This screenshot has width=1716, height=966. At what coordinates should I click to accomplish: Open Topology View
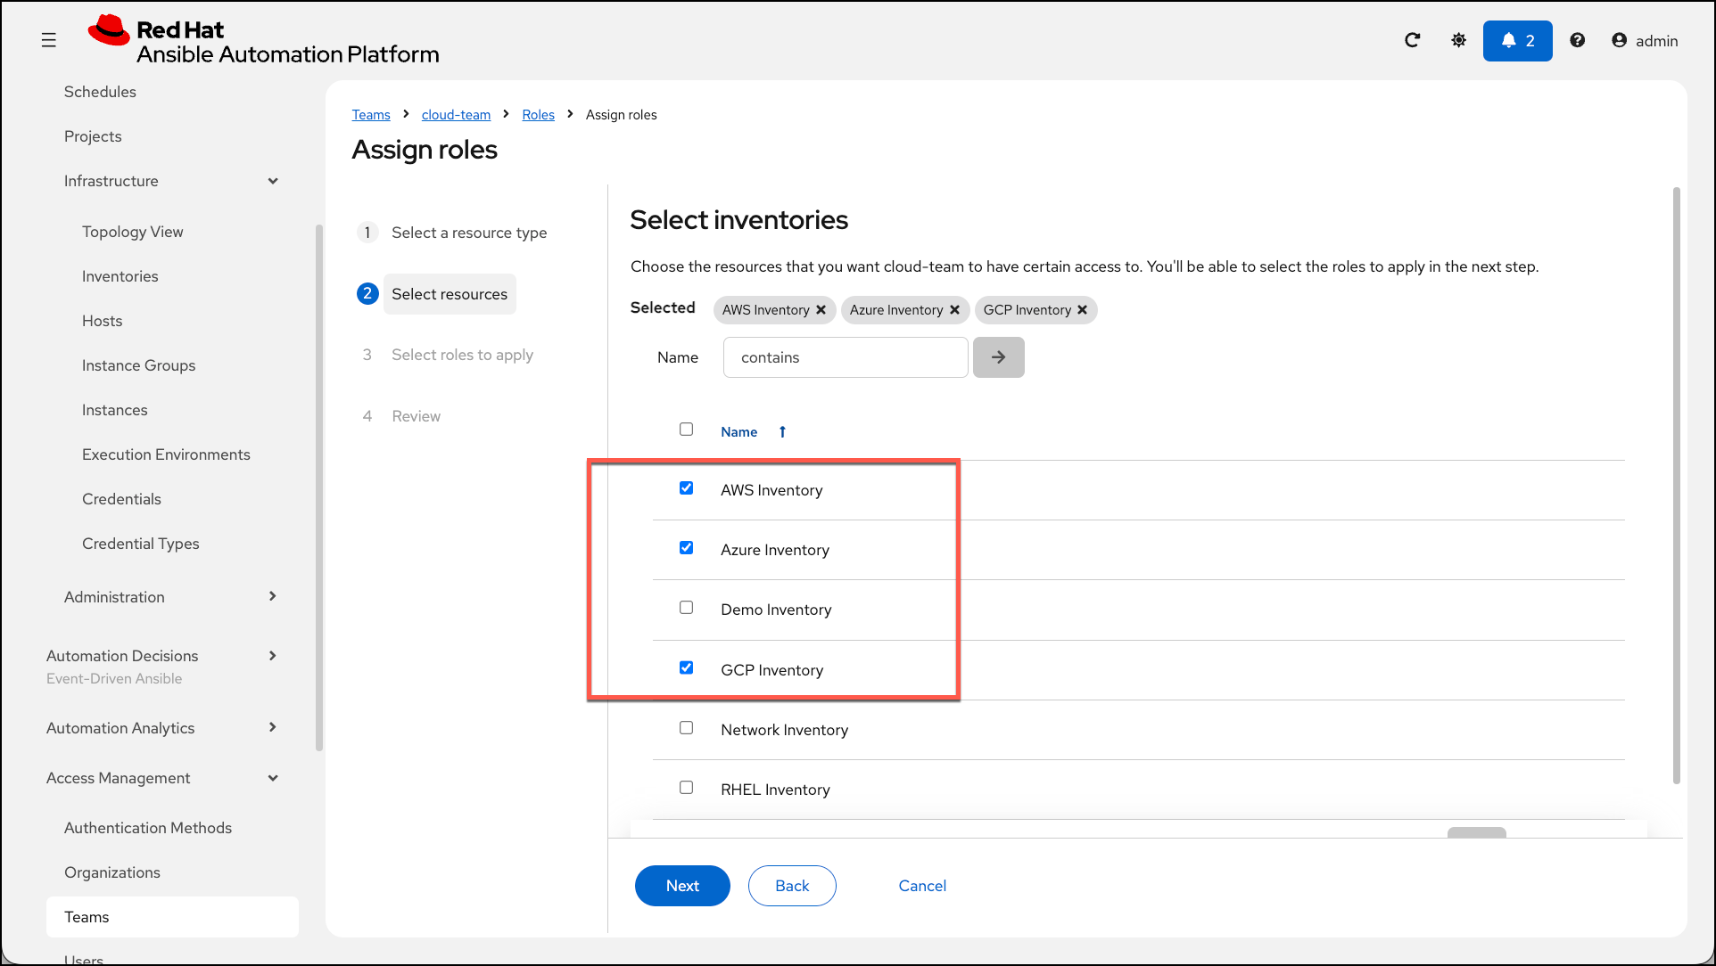pyautogui.click(x=133, y=232)
